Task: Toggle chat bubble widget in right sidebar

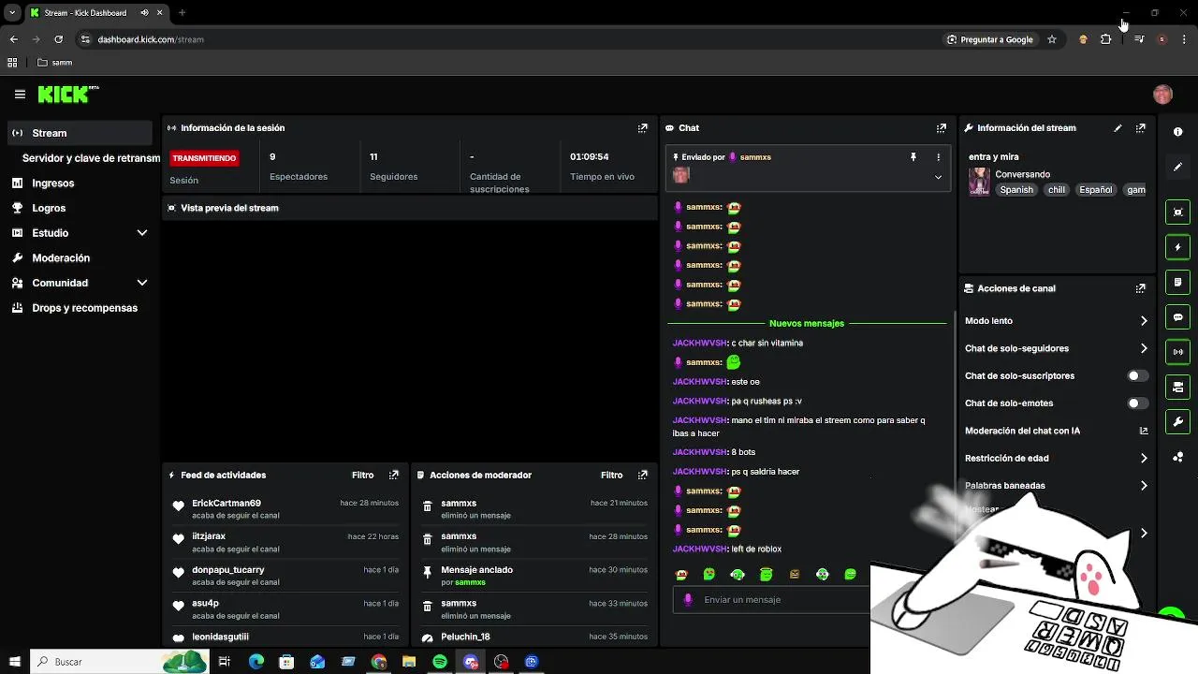Action: [x=1178, y=317]
